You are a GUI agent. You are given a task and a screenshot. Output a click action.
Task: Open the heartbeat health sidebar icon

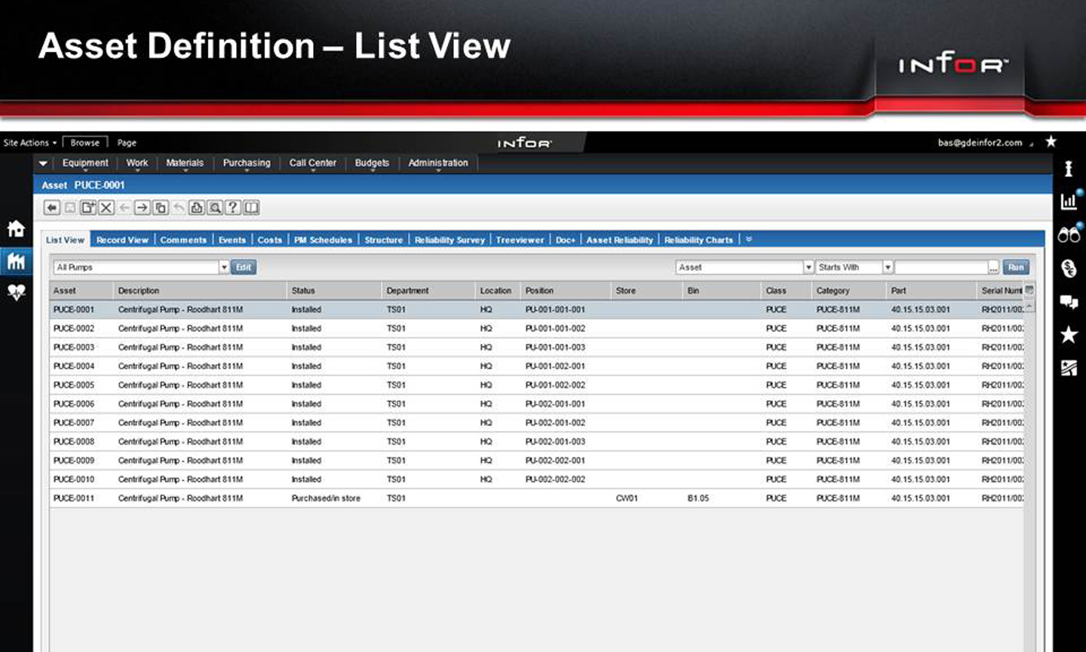[16, 292]
